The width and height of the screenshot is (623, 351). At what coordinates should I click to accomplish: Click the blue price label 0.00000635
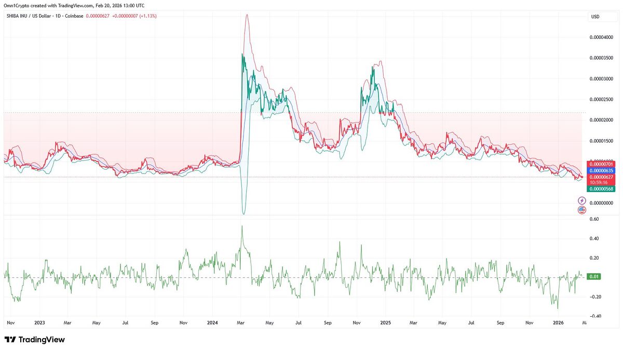pos(601,170)
